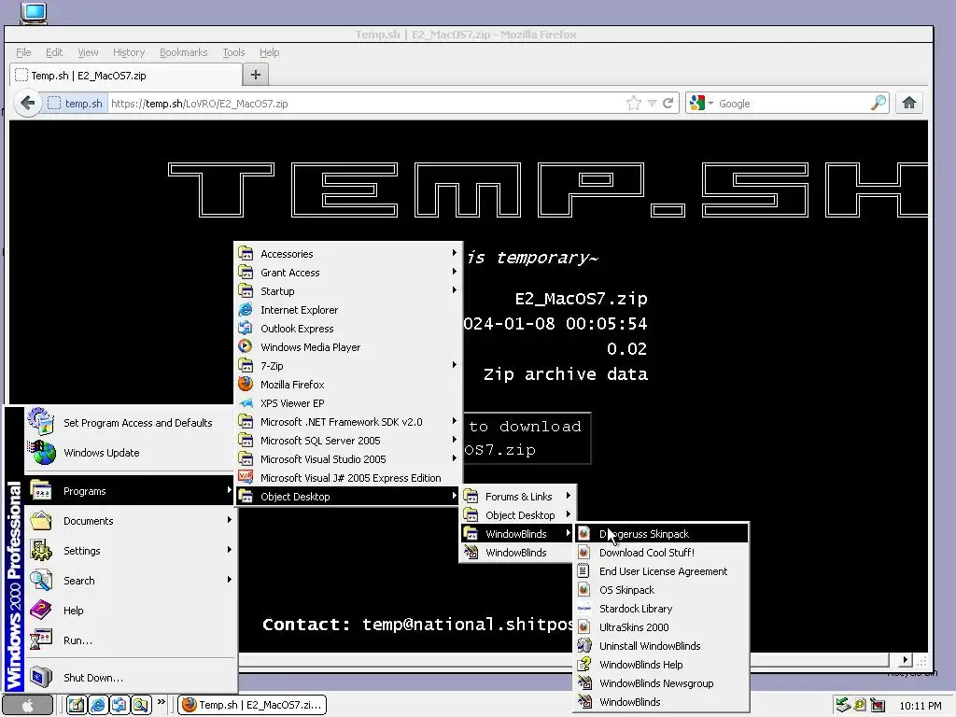This screenshot has width=956, height=717.
Task: Open Firefox File menu
Action: point(23,52)
